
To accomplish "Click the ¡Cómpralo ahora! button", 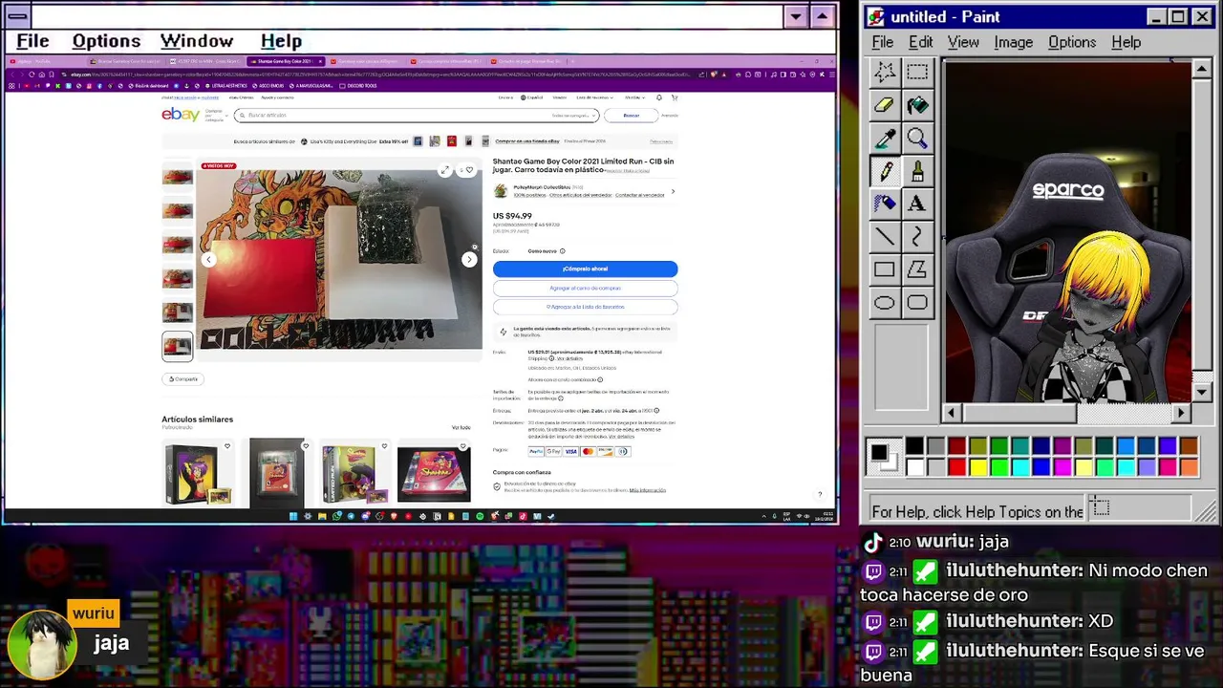I will coord(585,269).
